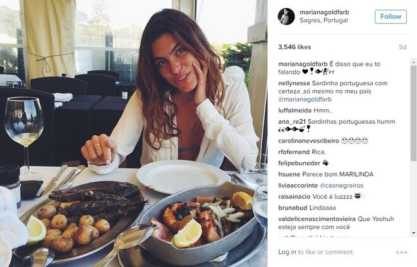Open carolinanevesribeiro commenter profile
Screen dimensions: 417x267
tap(308, 141)
